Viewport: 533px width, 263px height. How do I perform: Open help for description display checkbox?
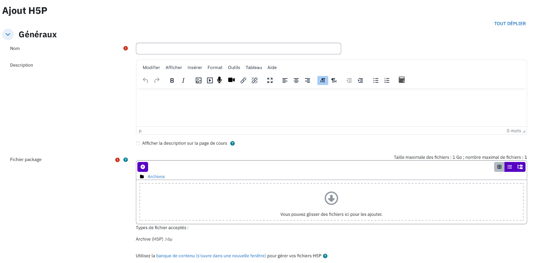click(x=232, y=143)
